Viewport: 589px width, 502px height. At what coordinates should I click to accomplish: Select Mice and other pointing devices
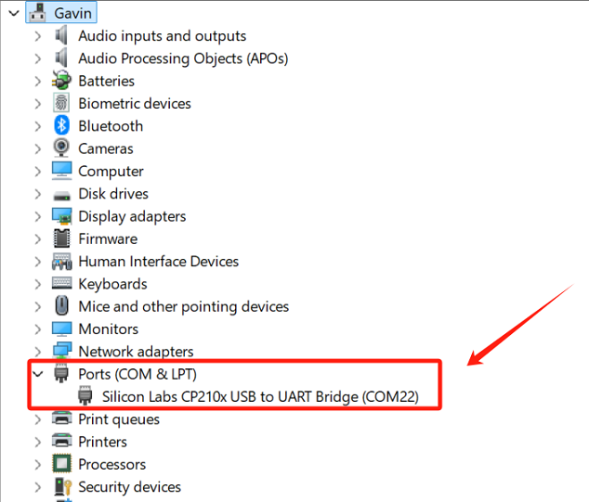pos(183,306)
